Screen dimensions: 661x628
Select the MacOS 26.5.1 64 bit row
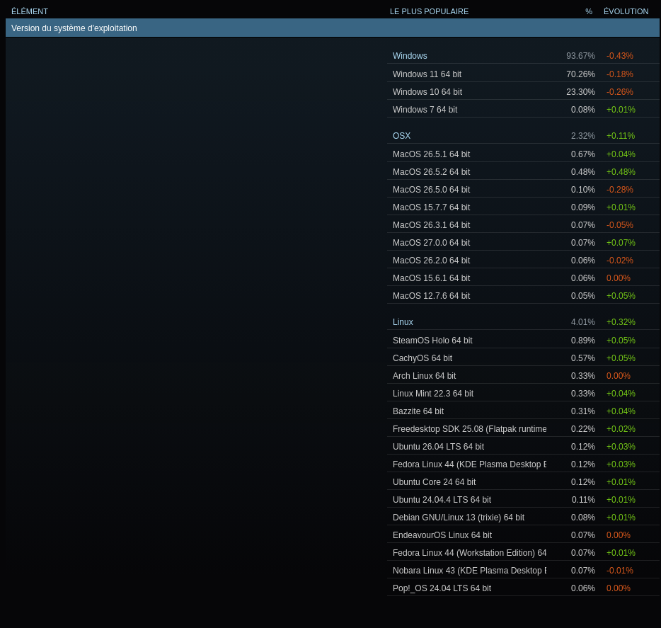click(523, 154)
